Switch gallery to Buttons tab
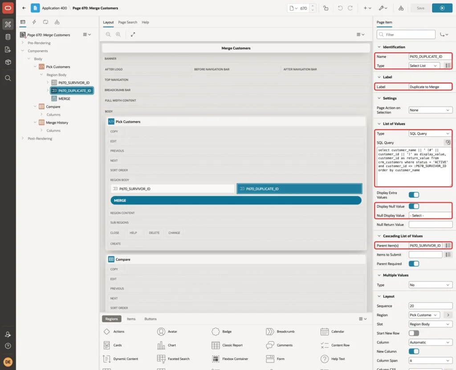This screenshot has height=370, width=456. [x=151, y=319]
